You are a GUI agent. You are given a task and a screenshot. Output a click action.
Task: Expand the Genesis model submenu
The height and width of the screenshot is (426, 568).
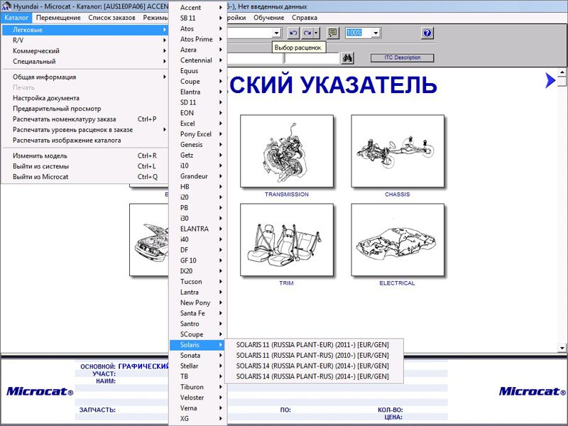click(198, 144)
